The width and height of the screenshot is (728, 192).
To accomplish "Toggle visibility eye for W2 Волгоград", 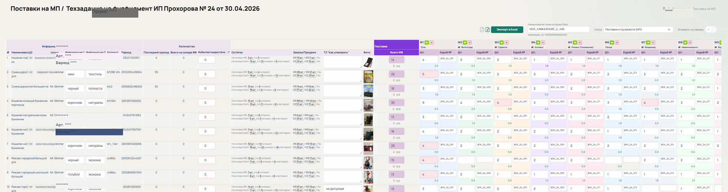I will [x=465, y=43].
